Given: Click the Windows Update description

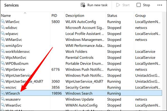Looking at the screenshot, I should [x=80, y=99].
